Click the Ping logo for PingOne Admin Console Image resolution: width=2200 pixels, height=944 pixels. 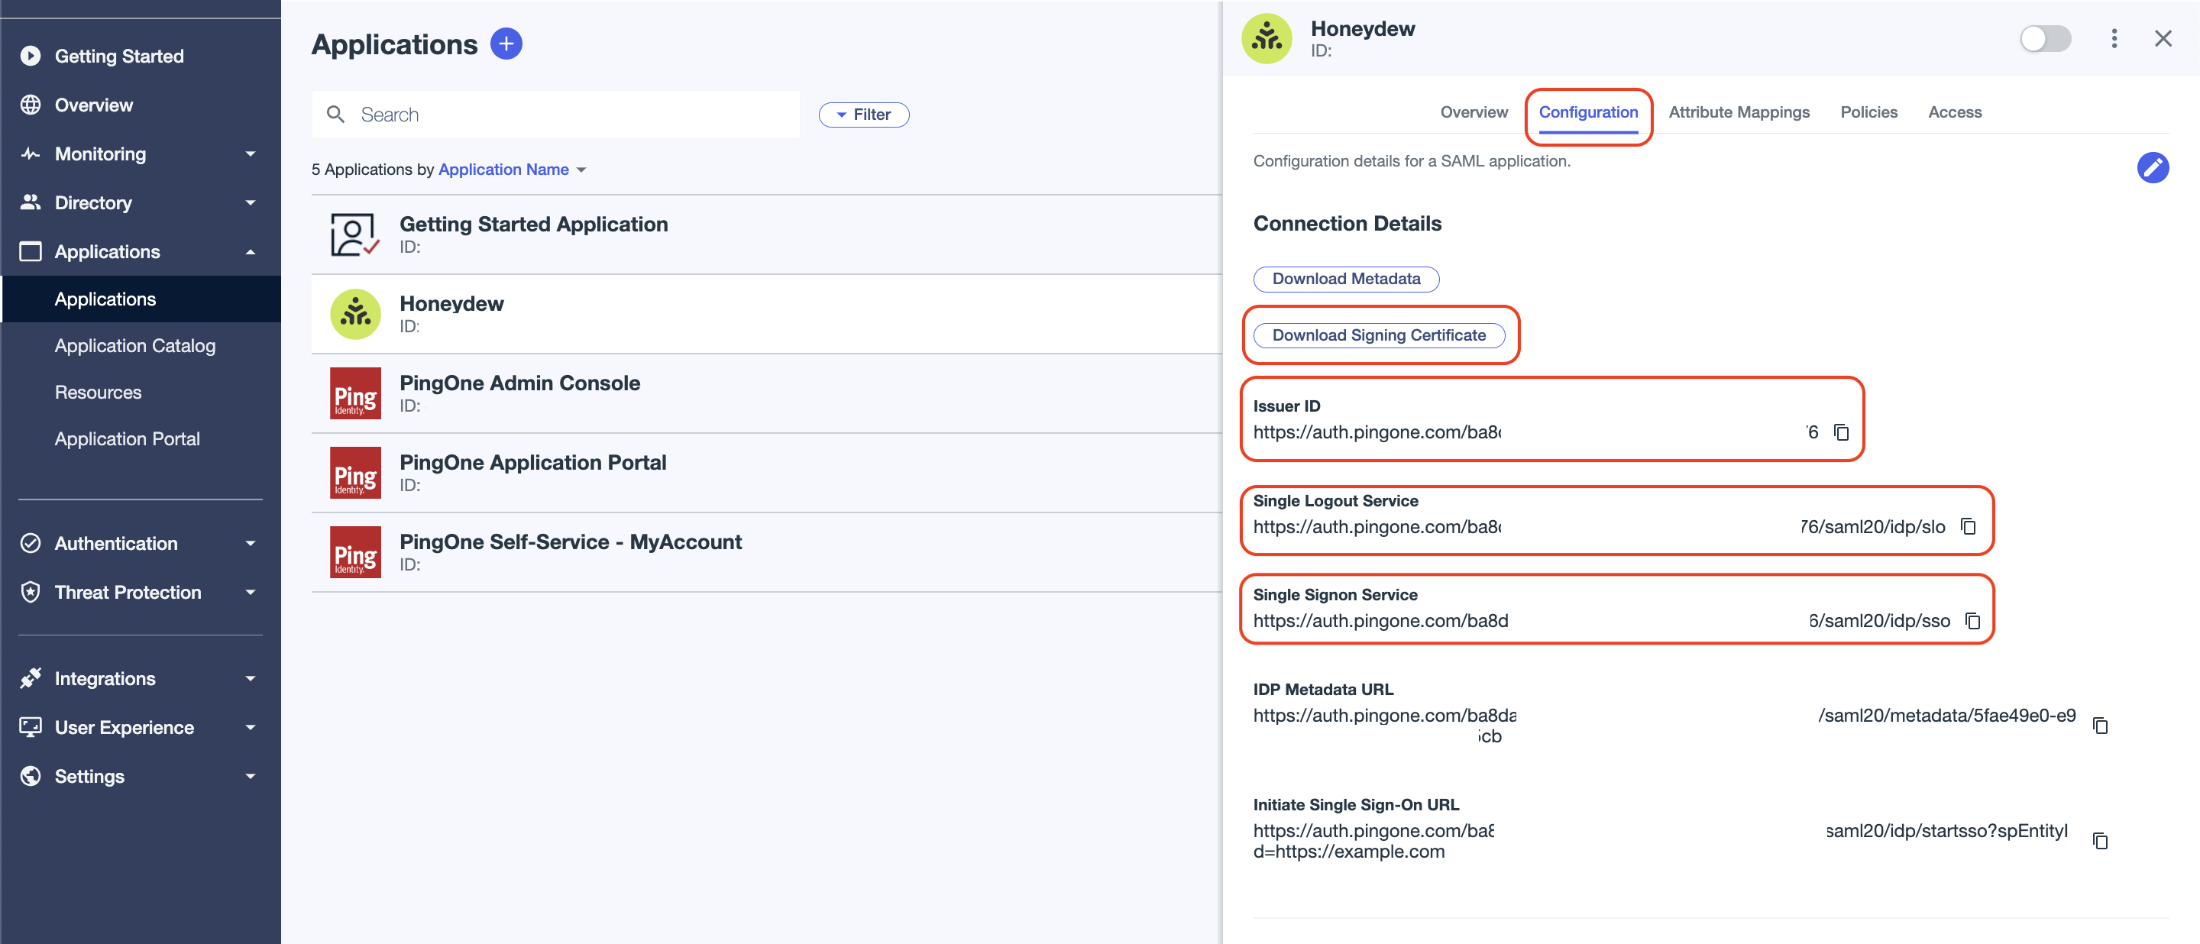pos(354,393)
